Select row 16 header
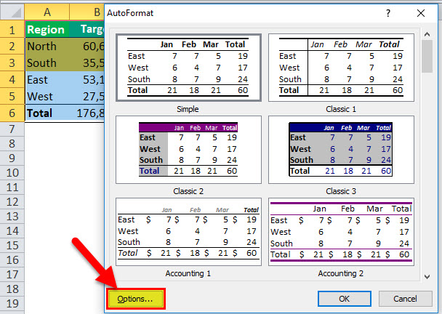The image size is (442, 314). (x=12, y=260)
